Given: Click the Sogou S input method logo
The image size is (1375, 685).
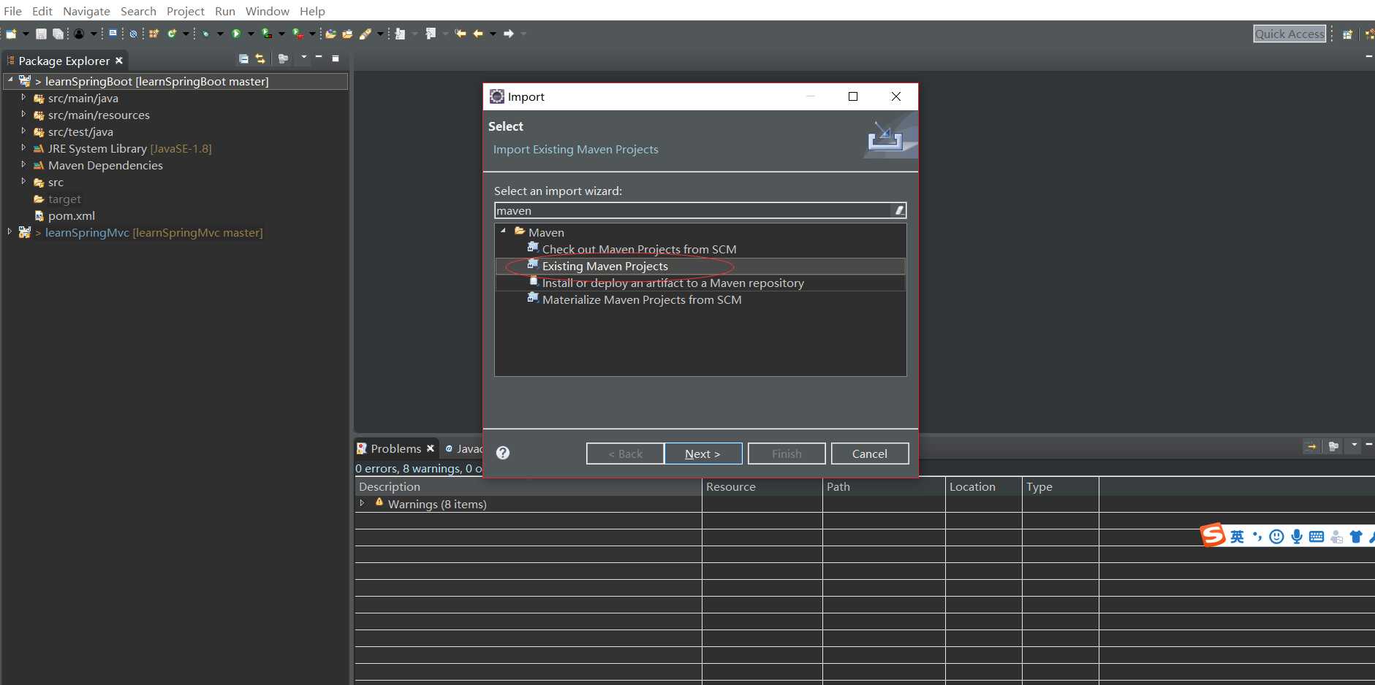Looking at the screenshot, I should 1213,535.
